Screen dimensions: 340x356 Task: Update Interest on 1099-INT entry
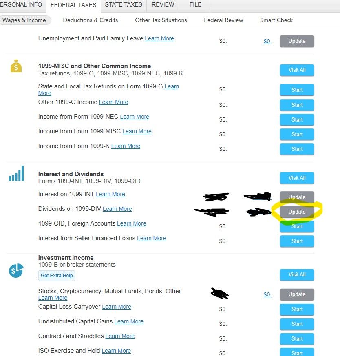coord(297,197)
